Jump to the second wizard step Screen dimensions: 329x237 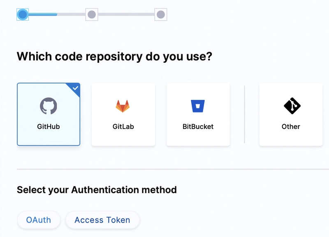[91, 15]
